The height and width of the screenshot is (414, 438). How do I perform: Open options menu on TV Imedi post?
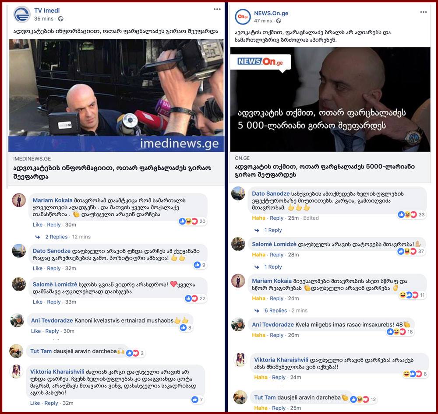click(x=217, y=9)
